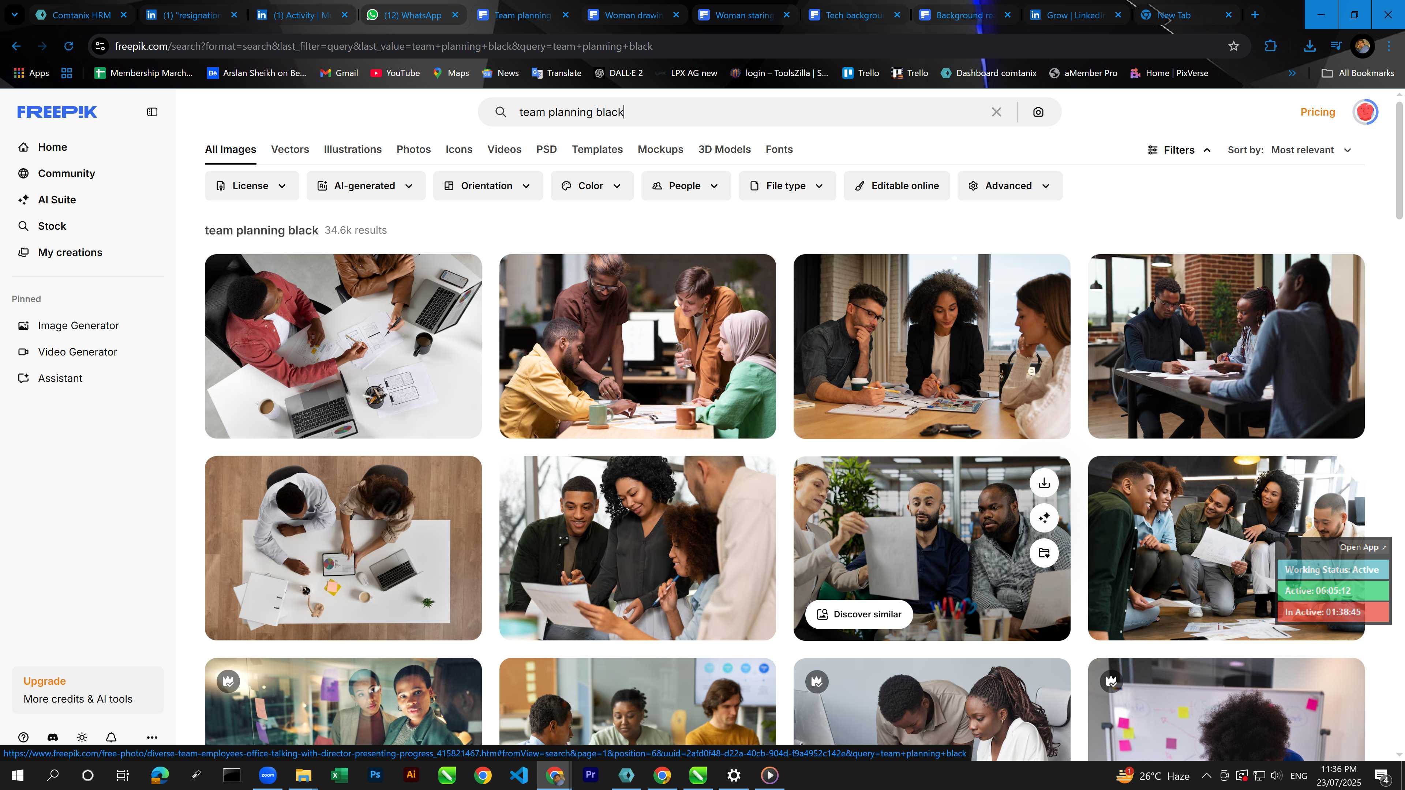Open Chrome extensions puzzle icon
Image resolution: width=1405 pixels, height=790 pixels.
(1270, 46)
